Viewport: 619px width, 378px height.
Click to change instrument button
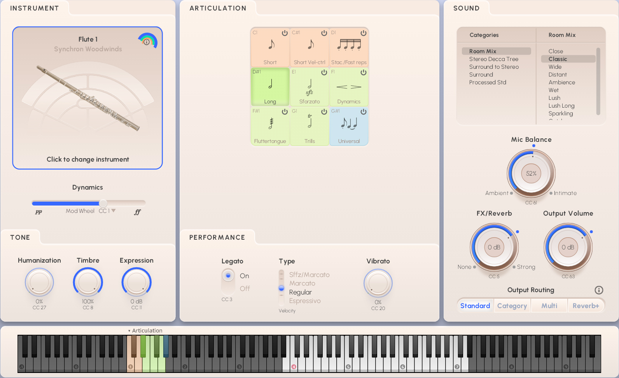point(87,159)
